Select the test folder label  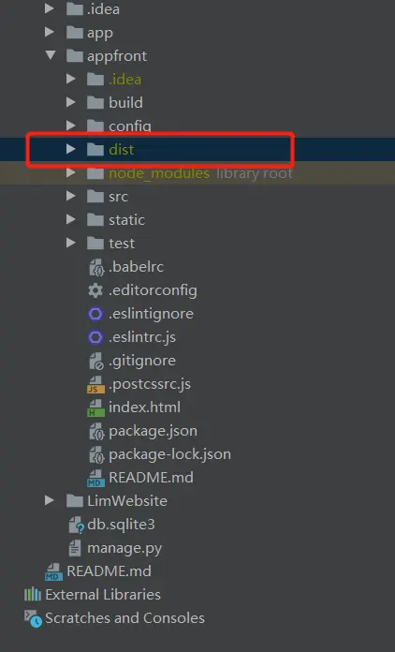pos(122,244)
